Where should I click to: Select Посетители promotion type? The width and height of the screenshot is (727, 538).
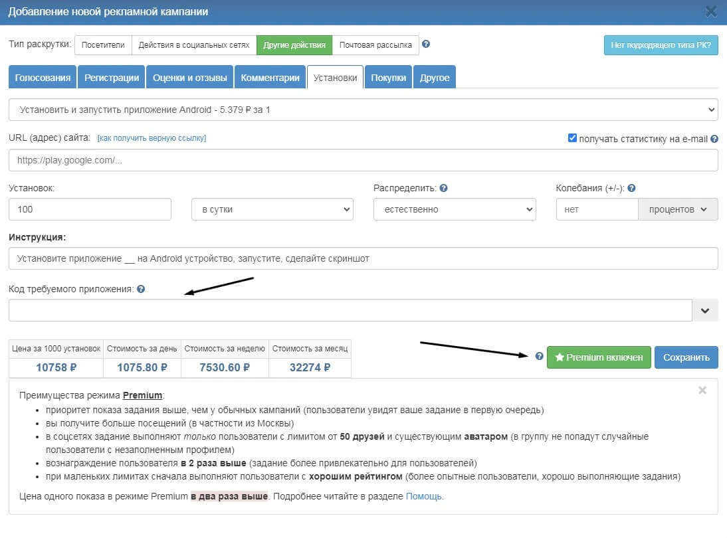[x=103, y=45]
